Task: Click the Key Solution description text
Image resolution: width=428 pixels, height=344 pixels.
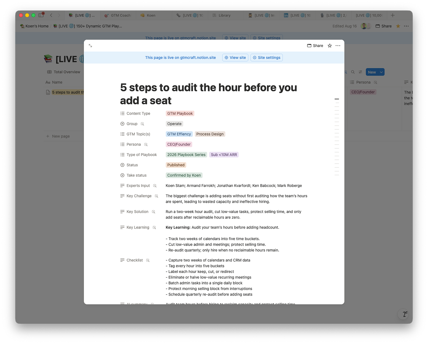Action: click(233, 214)
